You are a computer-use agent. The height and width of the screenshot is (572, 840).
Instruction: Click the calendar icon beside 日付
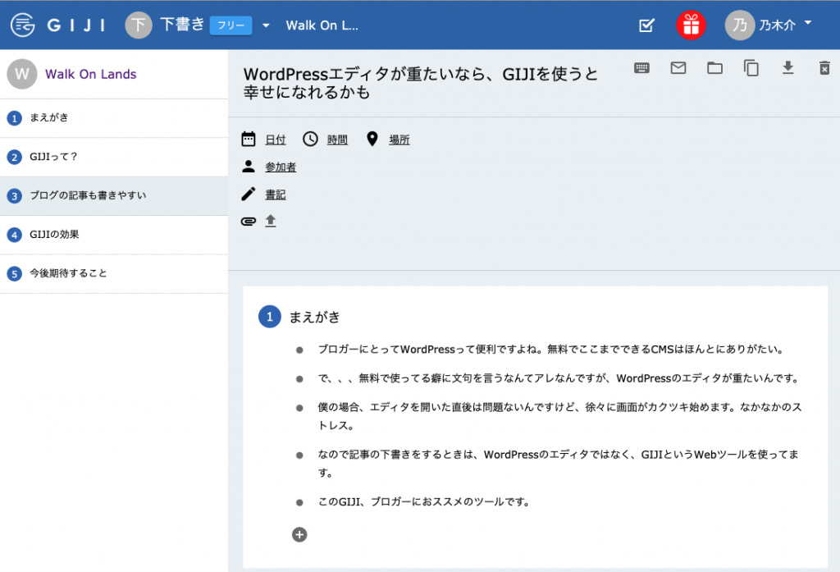[249, 139]
